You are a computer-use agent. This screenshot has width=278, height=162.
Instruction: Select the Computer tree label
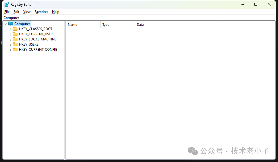(x=22, y=24)
